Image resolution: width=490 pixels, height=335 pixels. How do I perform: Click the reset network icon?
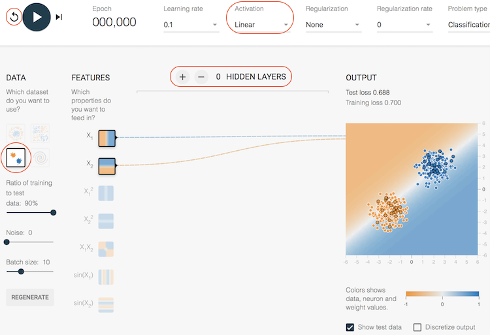click(13, 17)
